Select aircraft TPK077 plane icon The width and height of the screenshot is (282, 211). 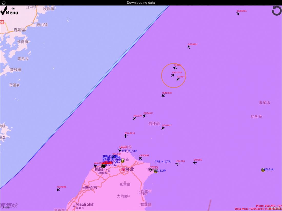(151, 170)
